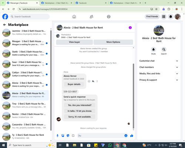Switch to Marketplace – 3 Bed 2 Bath tab
This screenshot has height=148, width=185.
[125, 3]
